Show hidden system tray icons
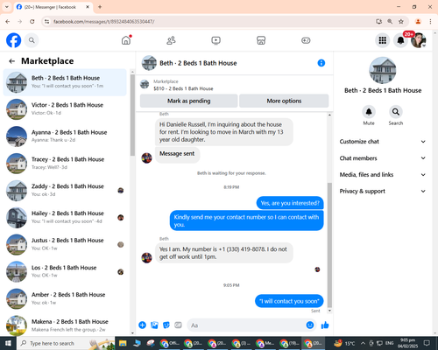The width and height of the screenshot is (438, 350). pyautogui.click(x=363, y=343)
